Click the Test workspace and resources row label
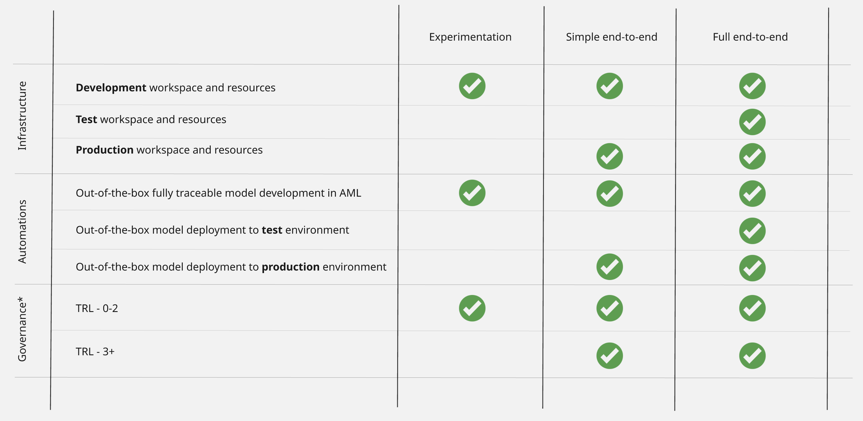 [x=151, y=119]
